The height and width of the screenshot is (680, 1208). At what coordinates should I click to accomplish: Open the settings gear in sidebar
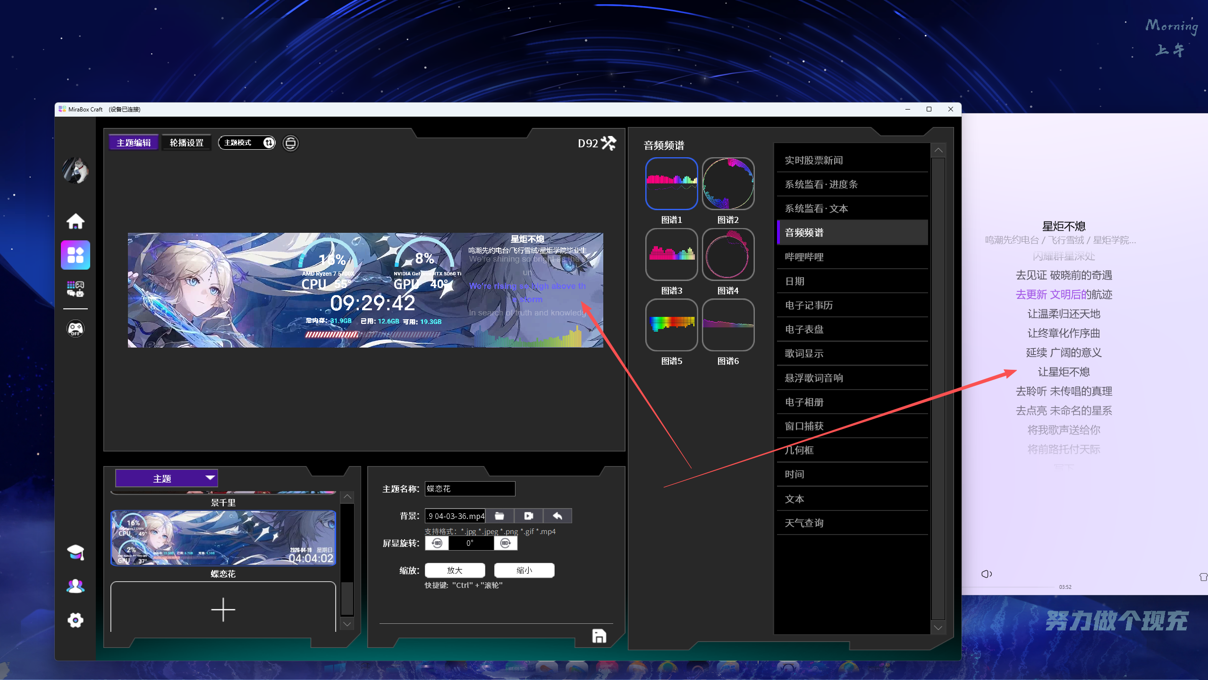[76, 620]
